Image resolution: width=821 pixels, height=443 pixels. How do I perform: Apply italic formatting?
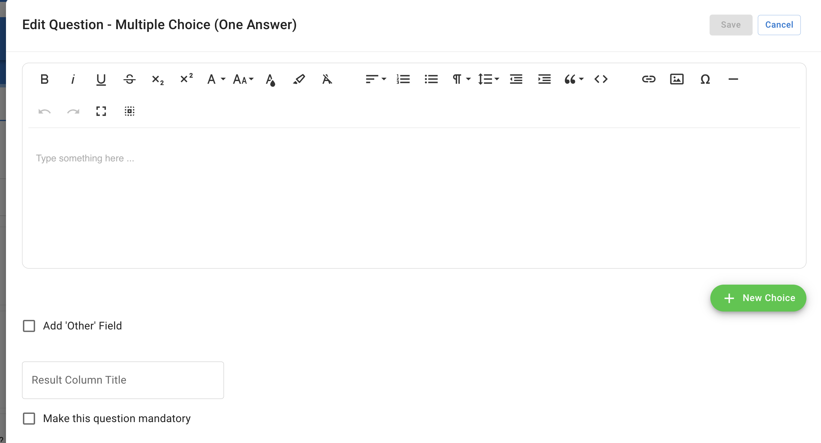click(x=73, y=79)
